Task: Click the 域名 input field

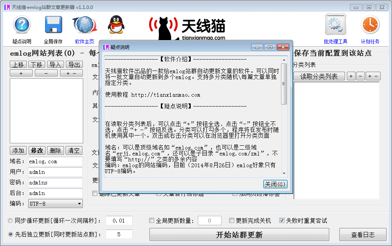Action: click(55, 161)
